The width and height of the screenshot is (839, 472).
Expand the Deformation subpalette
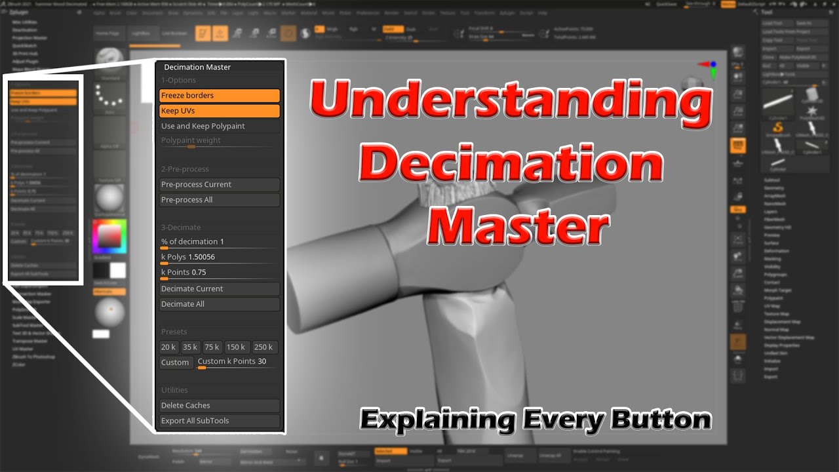777,251
